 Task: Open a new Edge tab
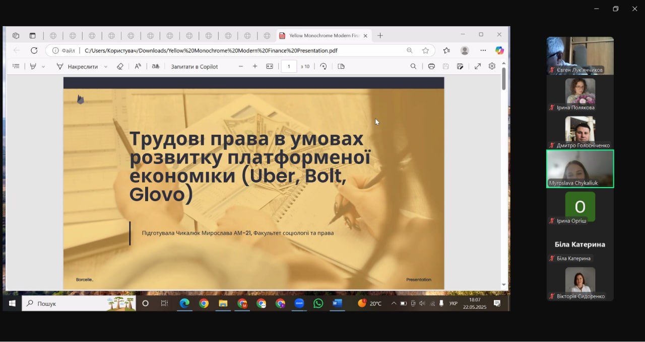tap(380, 36)
